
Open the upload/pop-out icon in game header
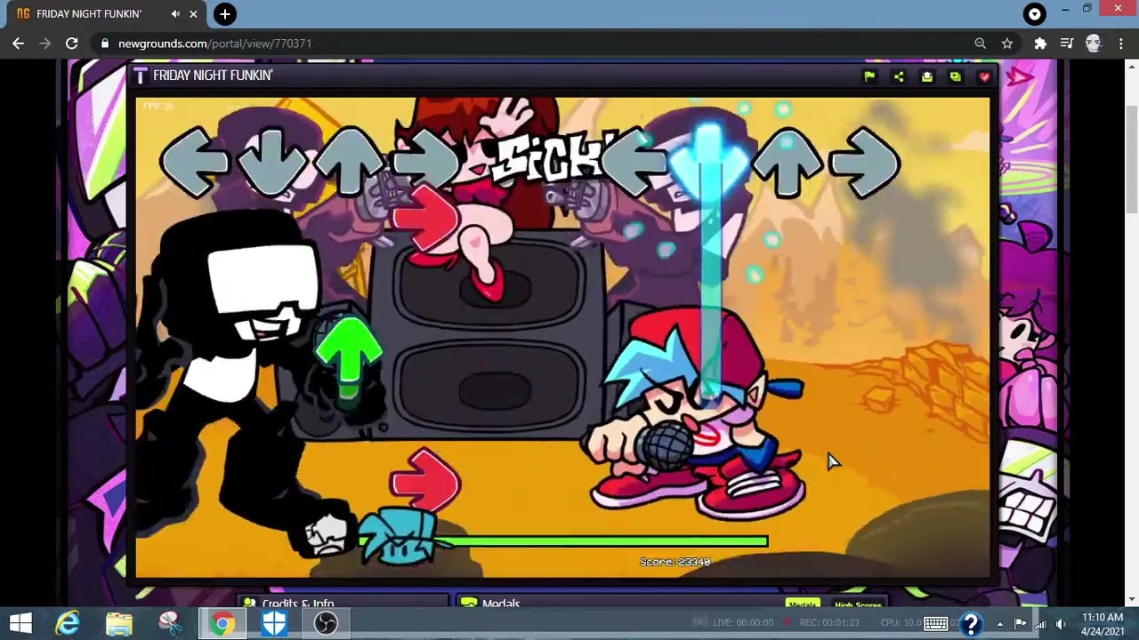point(927,76)
